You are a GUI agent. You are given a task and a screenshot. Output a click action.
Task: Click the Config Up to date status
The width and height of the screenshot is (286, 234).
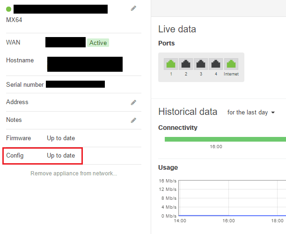coord(61,156)
